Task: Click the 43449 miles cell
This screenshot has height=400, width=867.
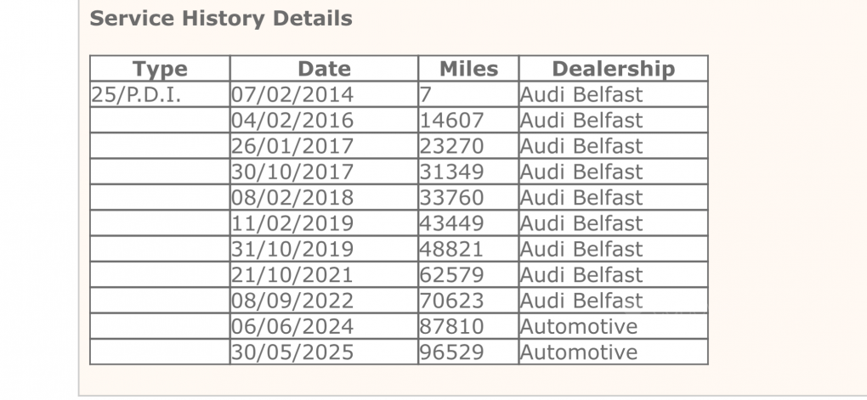Action: [468, 223]
